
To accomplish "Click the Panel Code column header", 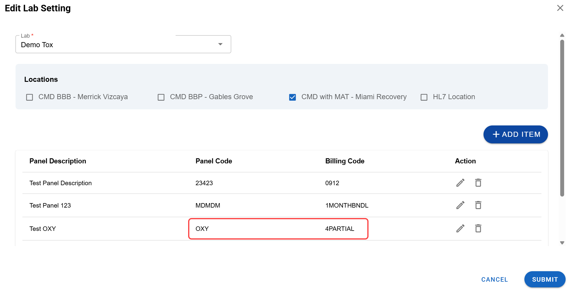I will click(213, 161).
